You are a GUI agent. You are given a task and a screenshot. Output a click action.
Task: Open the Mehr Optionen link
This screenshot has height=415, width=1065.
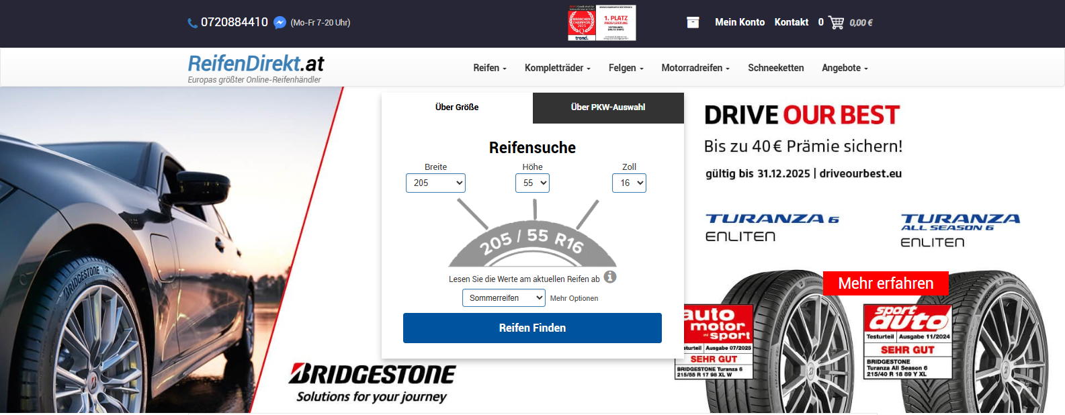click(574, 298)
